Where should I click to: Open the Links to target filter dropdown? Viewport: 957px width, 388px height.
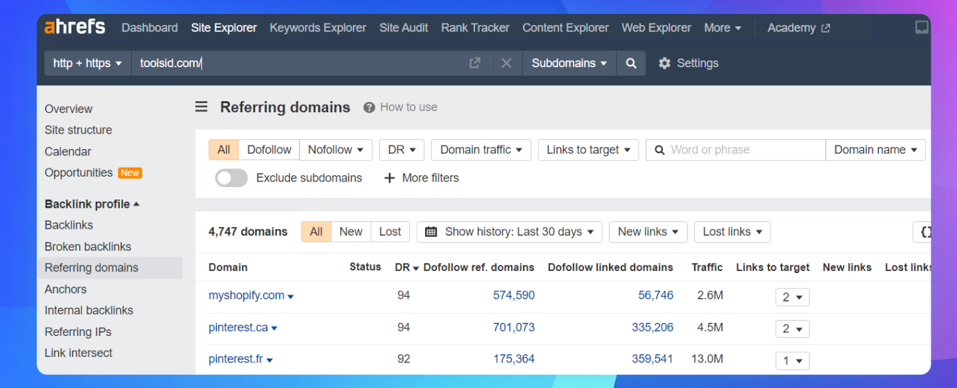588,150
